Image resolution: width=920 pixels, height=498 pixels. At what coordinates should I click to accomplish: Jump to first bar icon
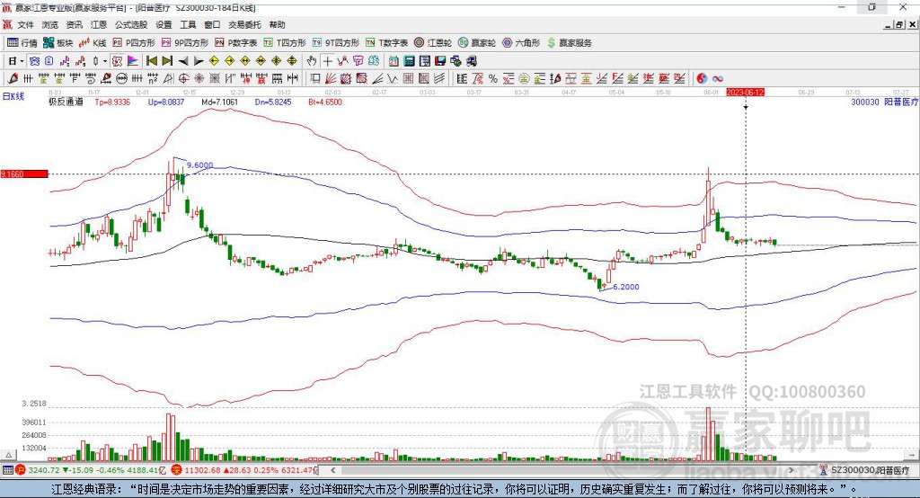(151, 61)
